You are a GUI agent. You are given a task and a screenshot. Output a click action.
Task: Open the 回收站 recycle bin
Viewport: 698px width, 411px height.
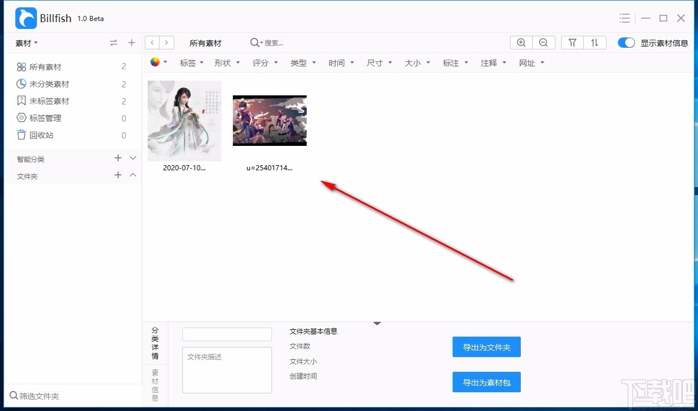[41, 135]
